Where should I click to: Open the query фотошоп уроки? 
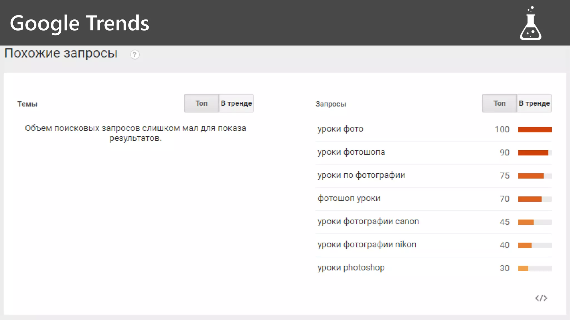(349, 198)
